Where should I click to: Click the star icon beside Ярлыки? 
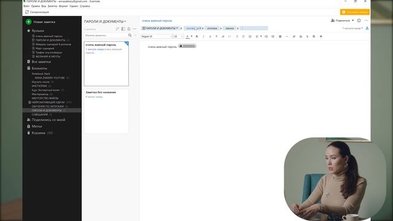[x=29, y=31]
